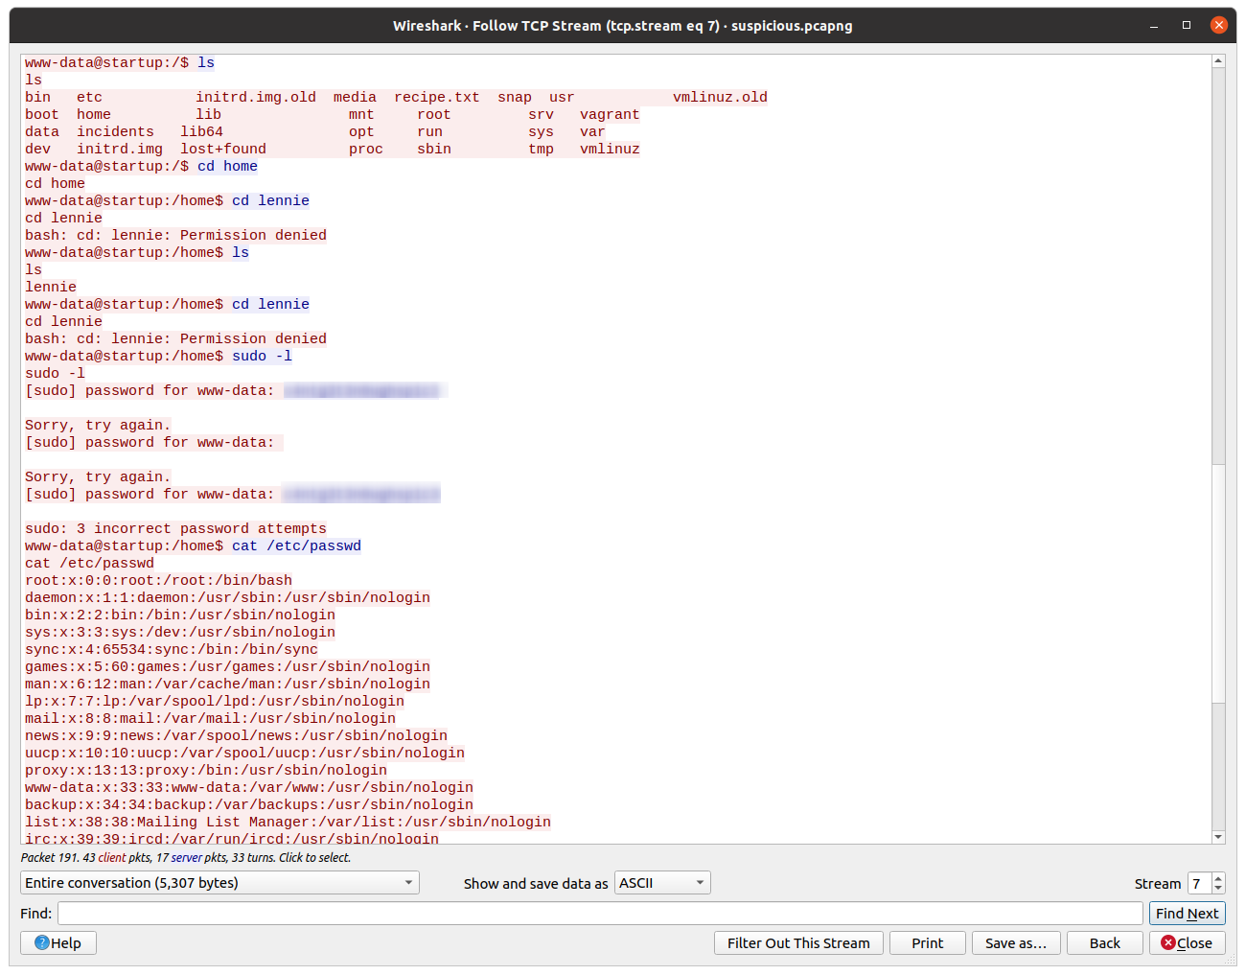Screen dimensions: 1246x975
Task: Click the 'vagrant' entry in ls output
Action: (610, 114)
